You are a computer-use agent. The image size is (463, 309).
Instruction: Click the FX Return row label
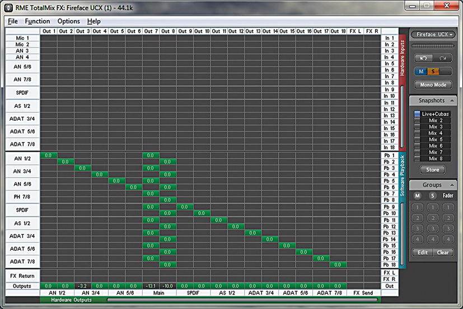point(22,276)
